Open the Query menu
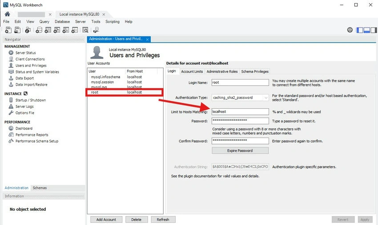 (44, 21)
